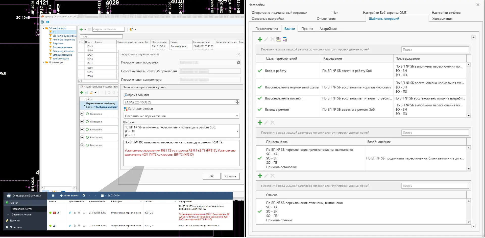Click comment icon in 10:36 journal row
485x238 pixels.
click(79, 213)
